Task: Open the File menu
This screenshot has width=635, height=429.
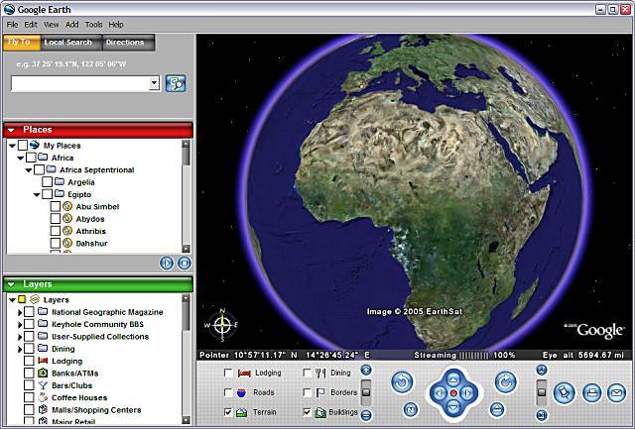Action: 12,25
